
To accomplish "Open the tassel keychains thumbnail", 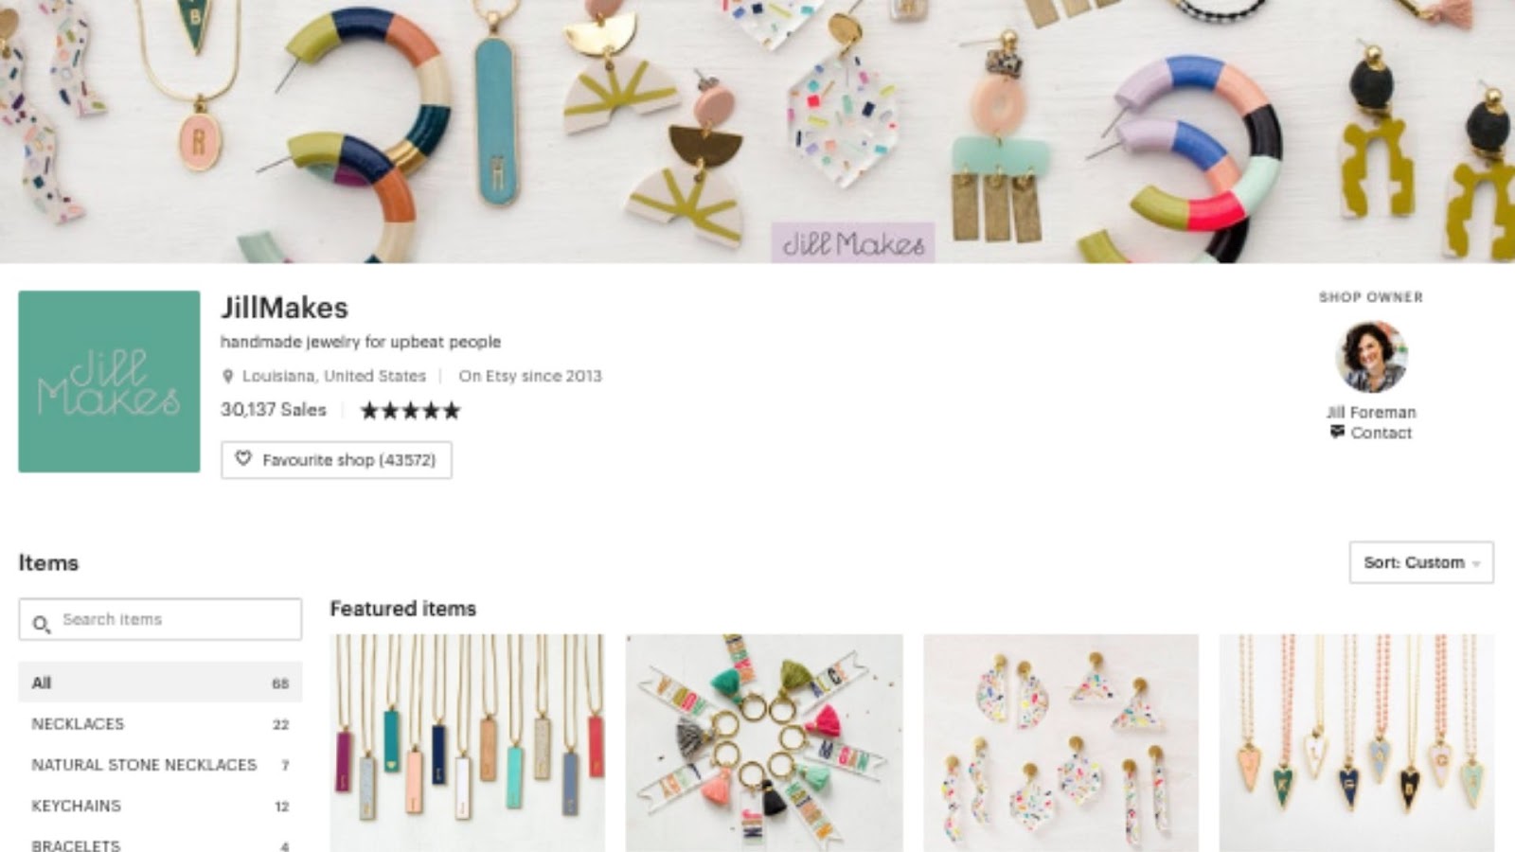I will (764, 743).
